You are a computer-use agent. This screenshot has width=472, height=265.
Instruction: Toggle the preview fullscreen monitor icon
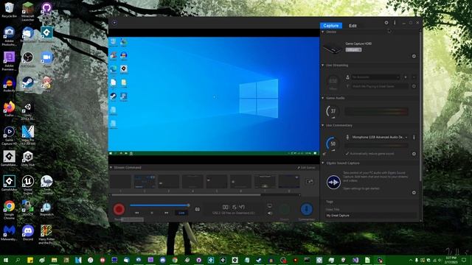tap(269, 206)
